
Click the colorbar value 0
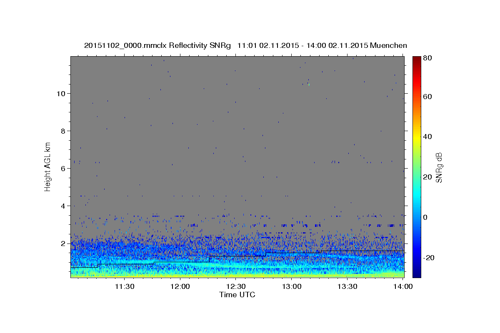click(x=425, y=217)
